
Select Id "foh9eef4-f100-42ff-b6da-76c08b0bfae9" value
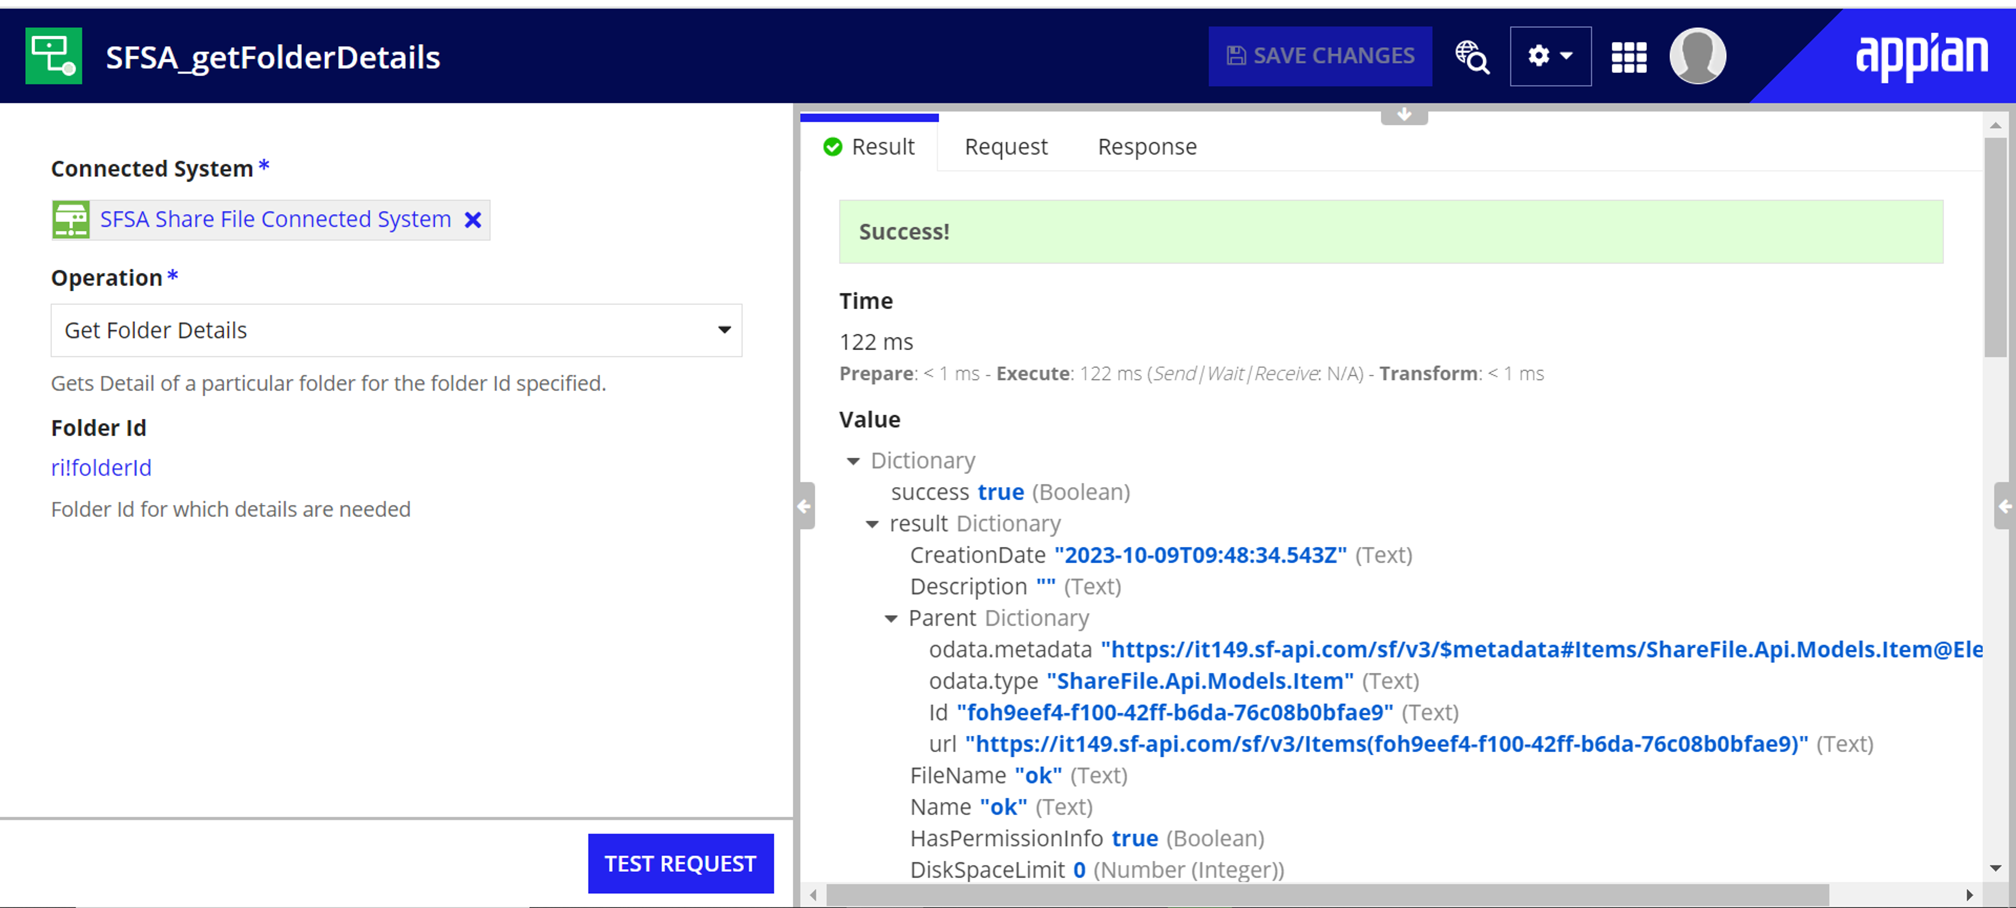coord(1175,712)
